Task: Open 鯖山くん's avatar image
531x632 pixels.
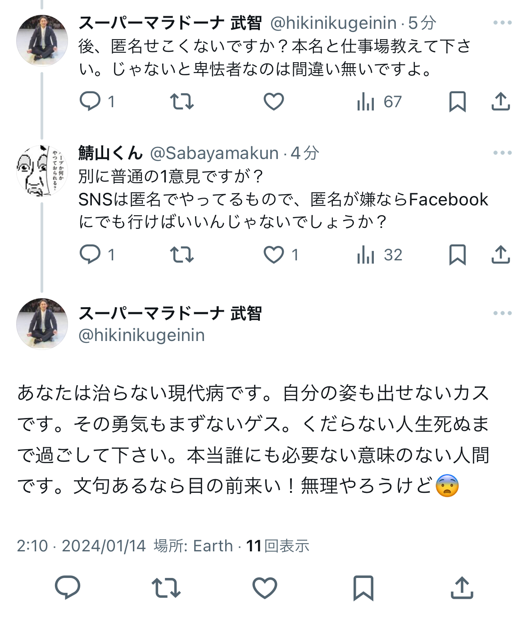Action: pos(42,171)
